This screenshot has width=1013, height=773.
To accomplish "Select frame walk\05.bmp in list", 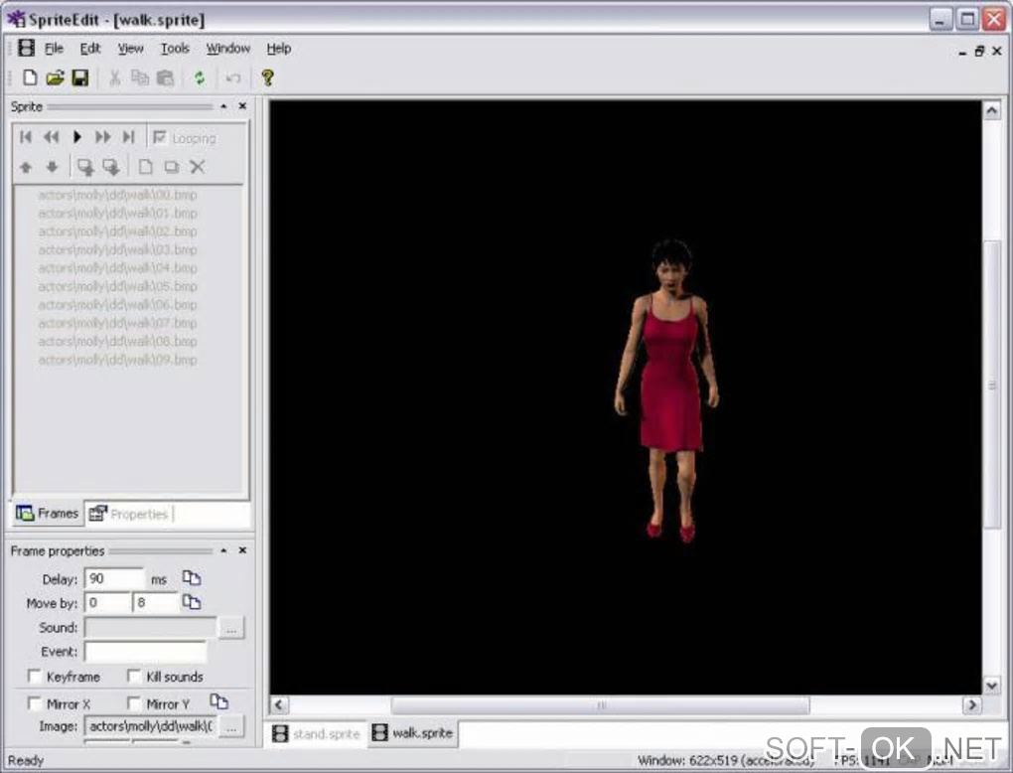I will tap(117, 286).
